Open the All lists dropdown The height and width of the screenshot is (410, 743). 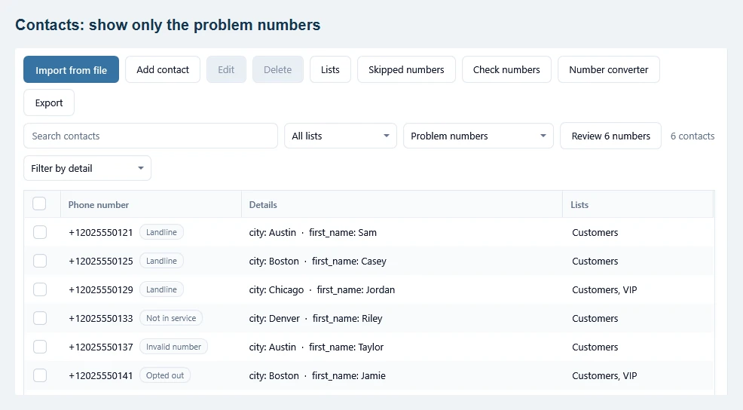point(340,136)
